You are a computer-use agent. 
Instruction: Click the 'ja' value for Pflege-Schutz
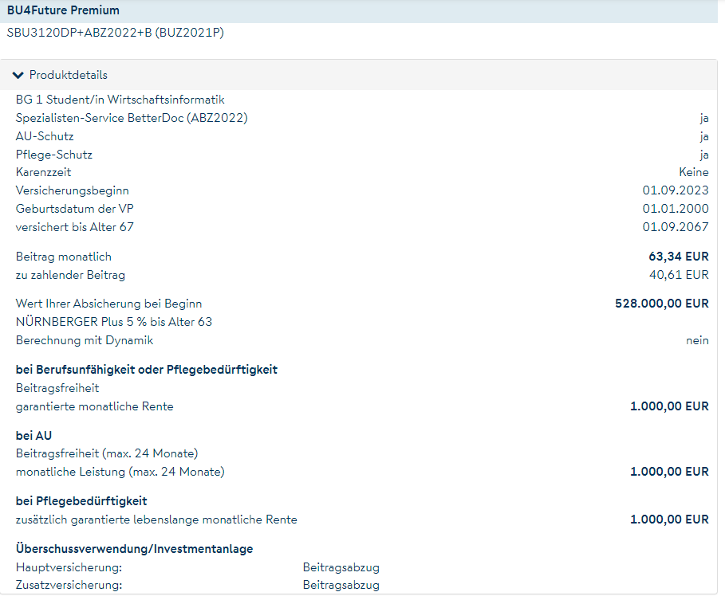coord(703,155)
